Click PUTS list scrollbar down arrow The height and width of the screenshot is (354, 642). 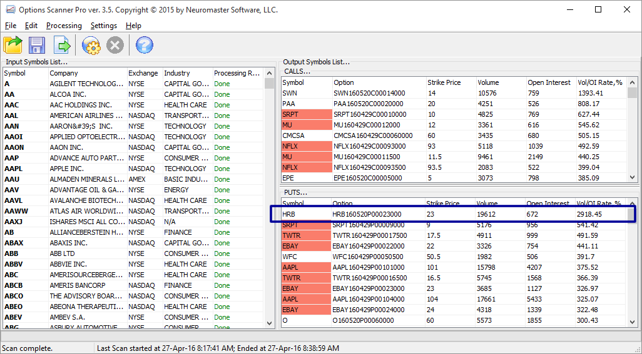pos(633,322)
